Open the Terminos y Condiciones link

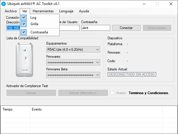pyautogui.click(x=149, y=93)
